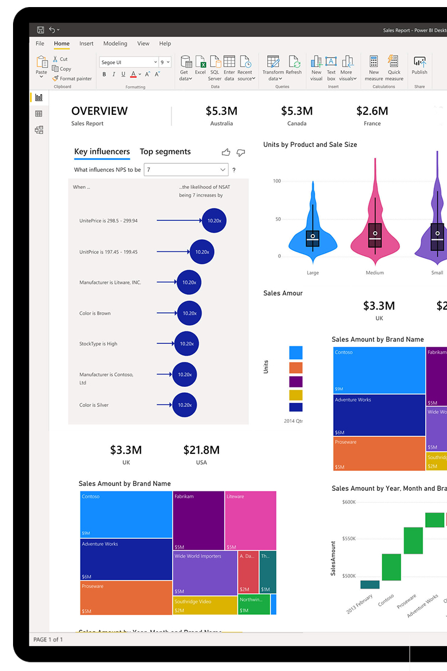This screenshot has width=447, height=671.
Task: Click Cut in the Clipboard group
Action: coord(60,59)
